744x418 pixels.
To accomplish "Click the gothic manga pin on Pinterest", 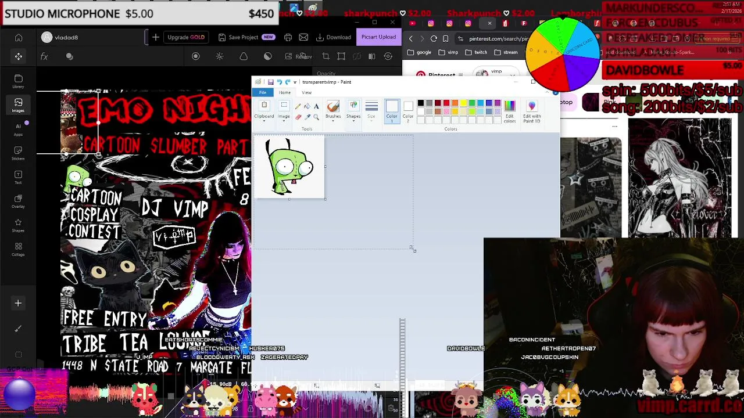I will pos(679,178).
